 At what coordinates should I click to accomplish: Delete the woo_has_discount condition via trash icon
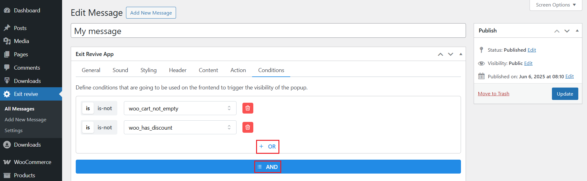point(248,127)
